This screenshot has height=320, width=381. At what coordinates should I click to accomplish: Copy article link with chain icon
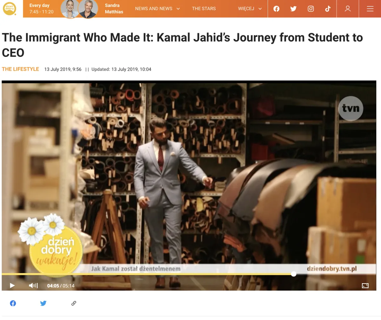(74, 303)
